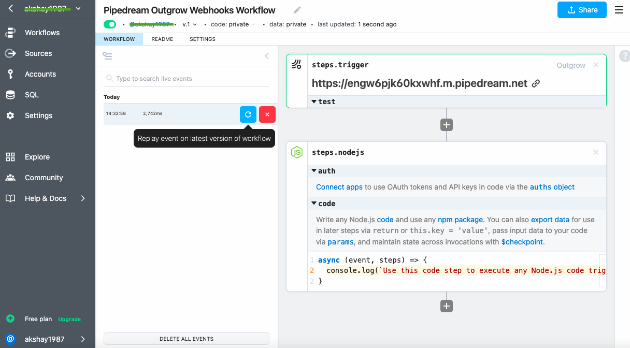Open the $checkpoint link

pos(522,242)
